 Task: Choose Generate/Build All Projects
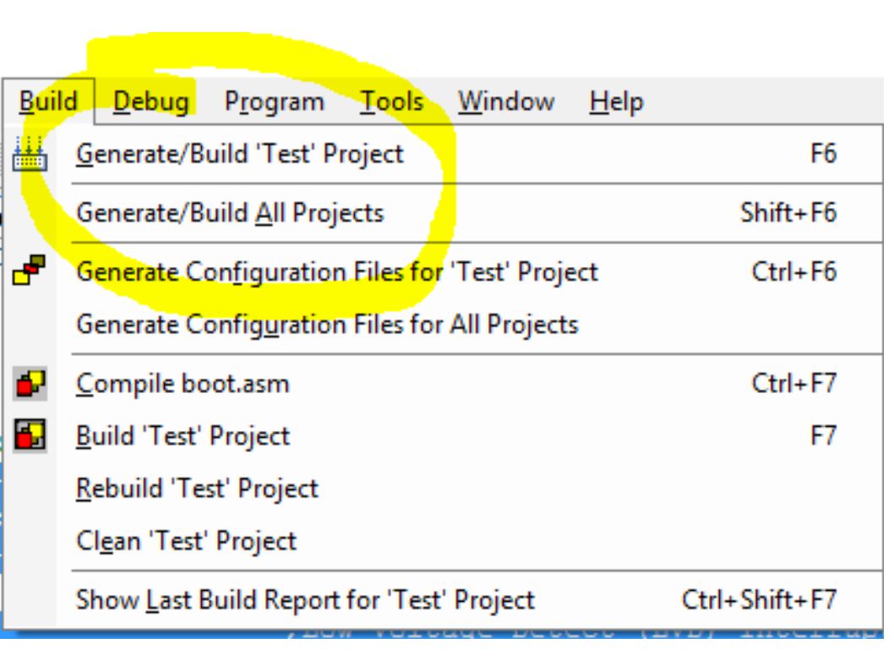point(443,213)
